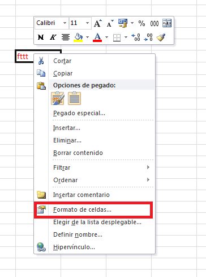Increase decimal places
Screen dimensions: 206x277
click(x=136, y=37)
